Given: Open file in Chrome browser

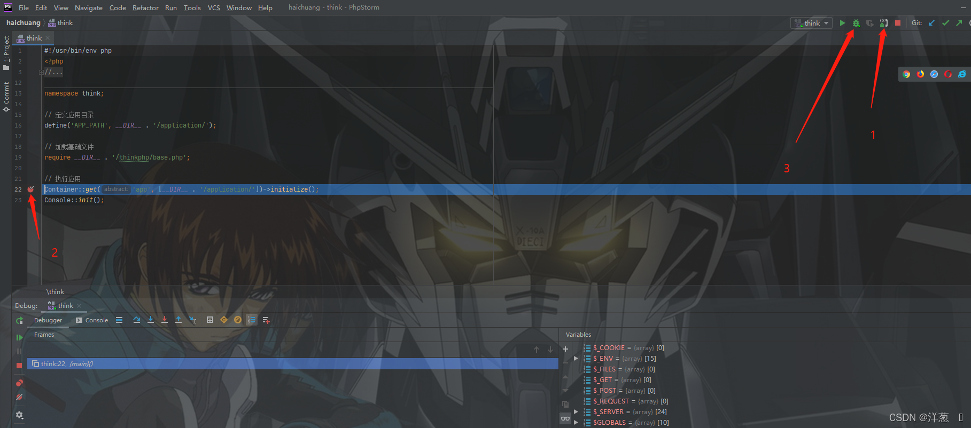Looking at the screenshot, I should click(906, 74).
